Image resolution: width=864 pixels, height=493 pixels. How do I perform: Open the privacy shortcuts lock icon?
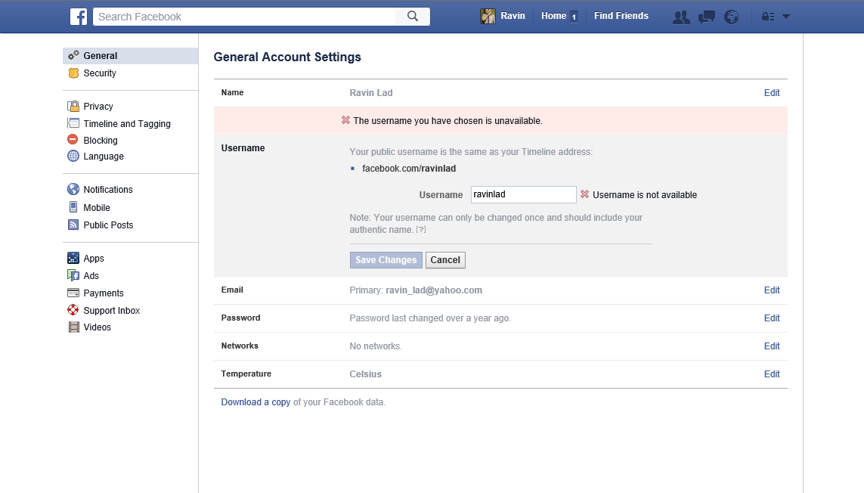[x=768, y=17]
